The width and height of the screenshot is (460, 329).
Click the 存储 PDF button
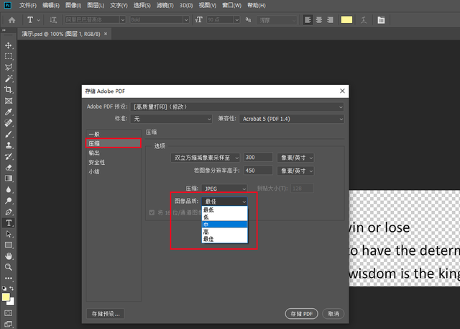coord(301,314)
